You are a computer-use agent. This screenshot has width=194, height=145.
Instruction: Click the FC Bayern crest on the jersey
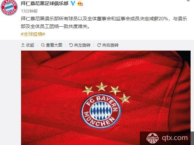pyautogui.click(x=101, y=111)
